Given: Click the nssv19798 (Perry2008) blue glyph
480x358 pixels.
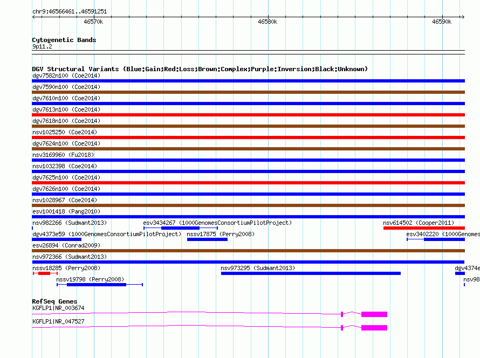Looking at the screenshot, I should (100, 285).
